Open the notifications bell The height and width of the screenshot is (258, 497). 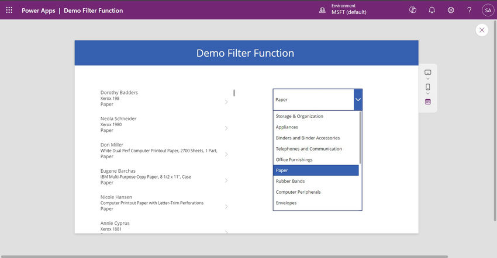click(x=432, y=10)
